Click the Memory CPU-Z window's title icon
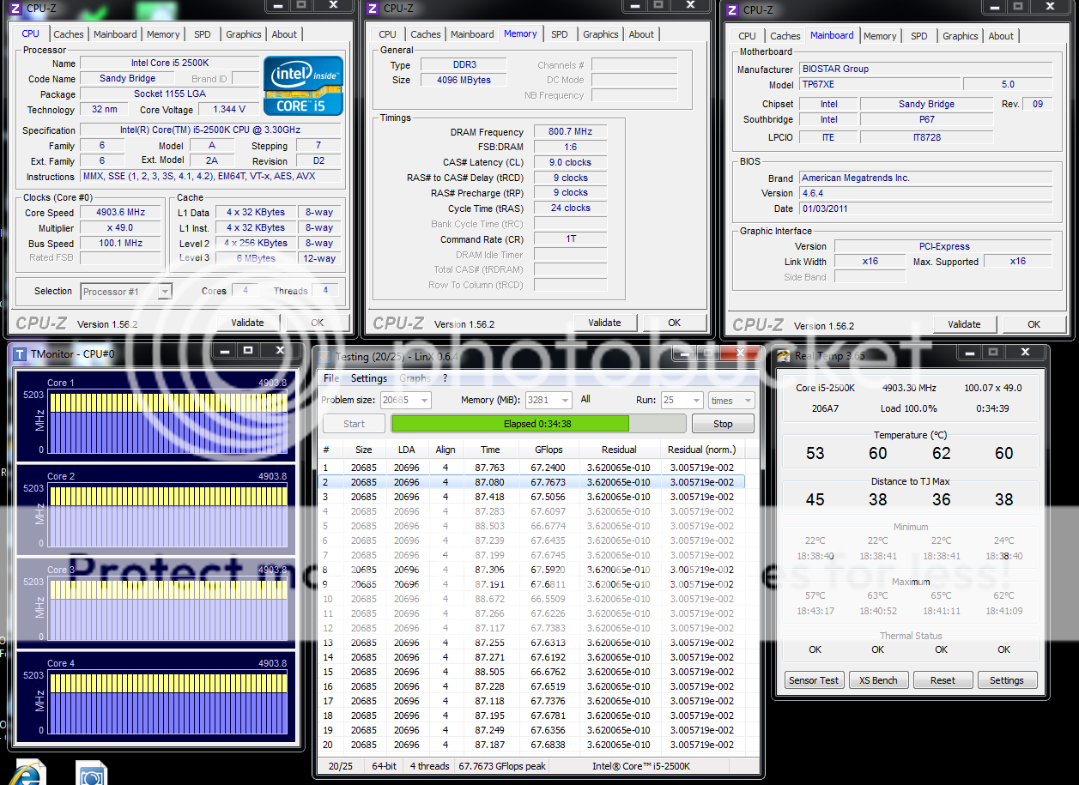 click(373, 8)
